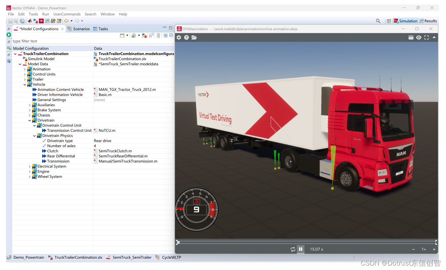The image size is (446, 270).
Task: Open the CycleWLTP bottom tab
Action: coord(168,257)
